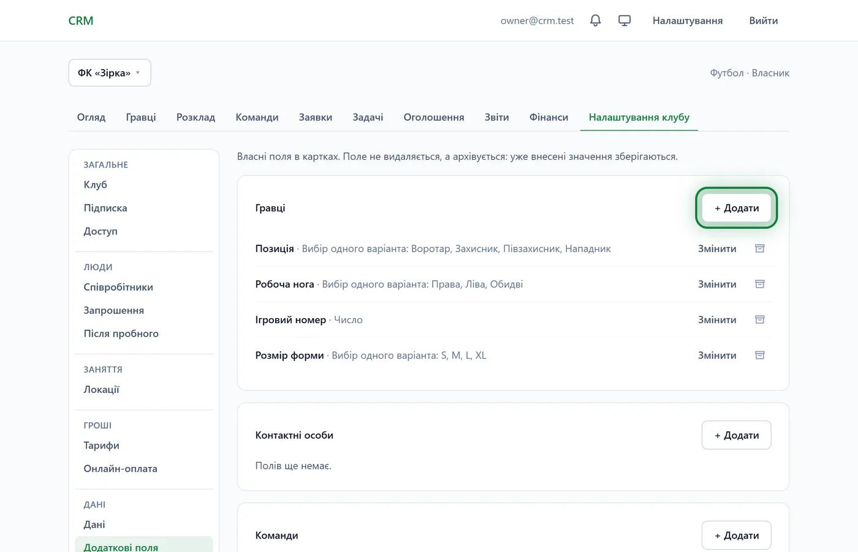Go to Тарифи in the sidebar
The height and width of the screenshot is (552, 858).
[x=144, y=446]
